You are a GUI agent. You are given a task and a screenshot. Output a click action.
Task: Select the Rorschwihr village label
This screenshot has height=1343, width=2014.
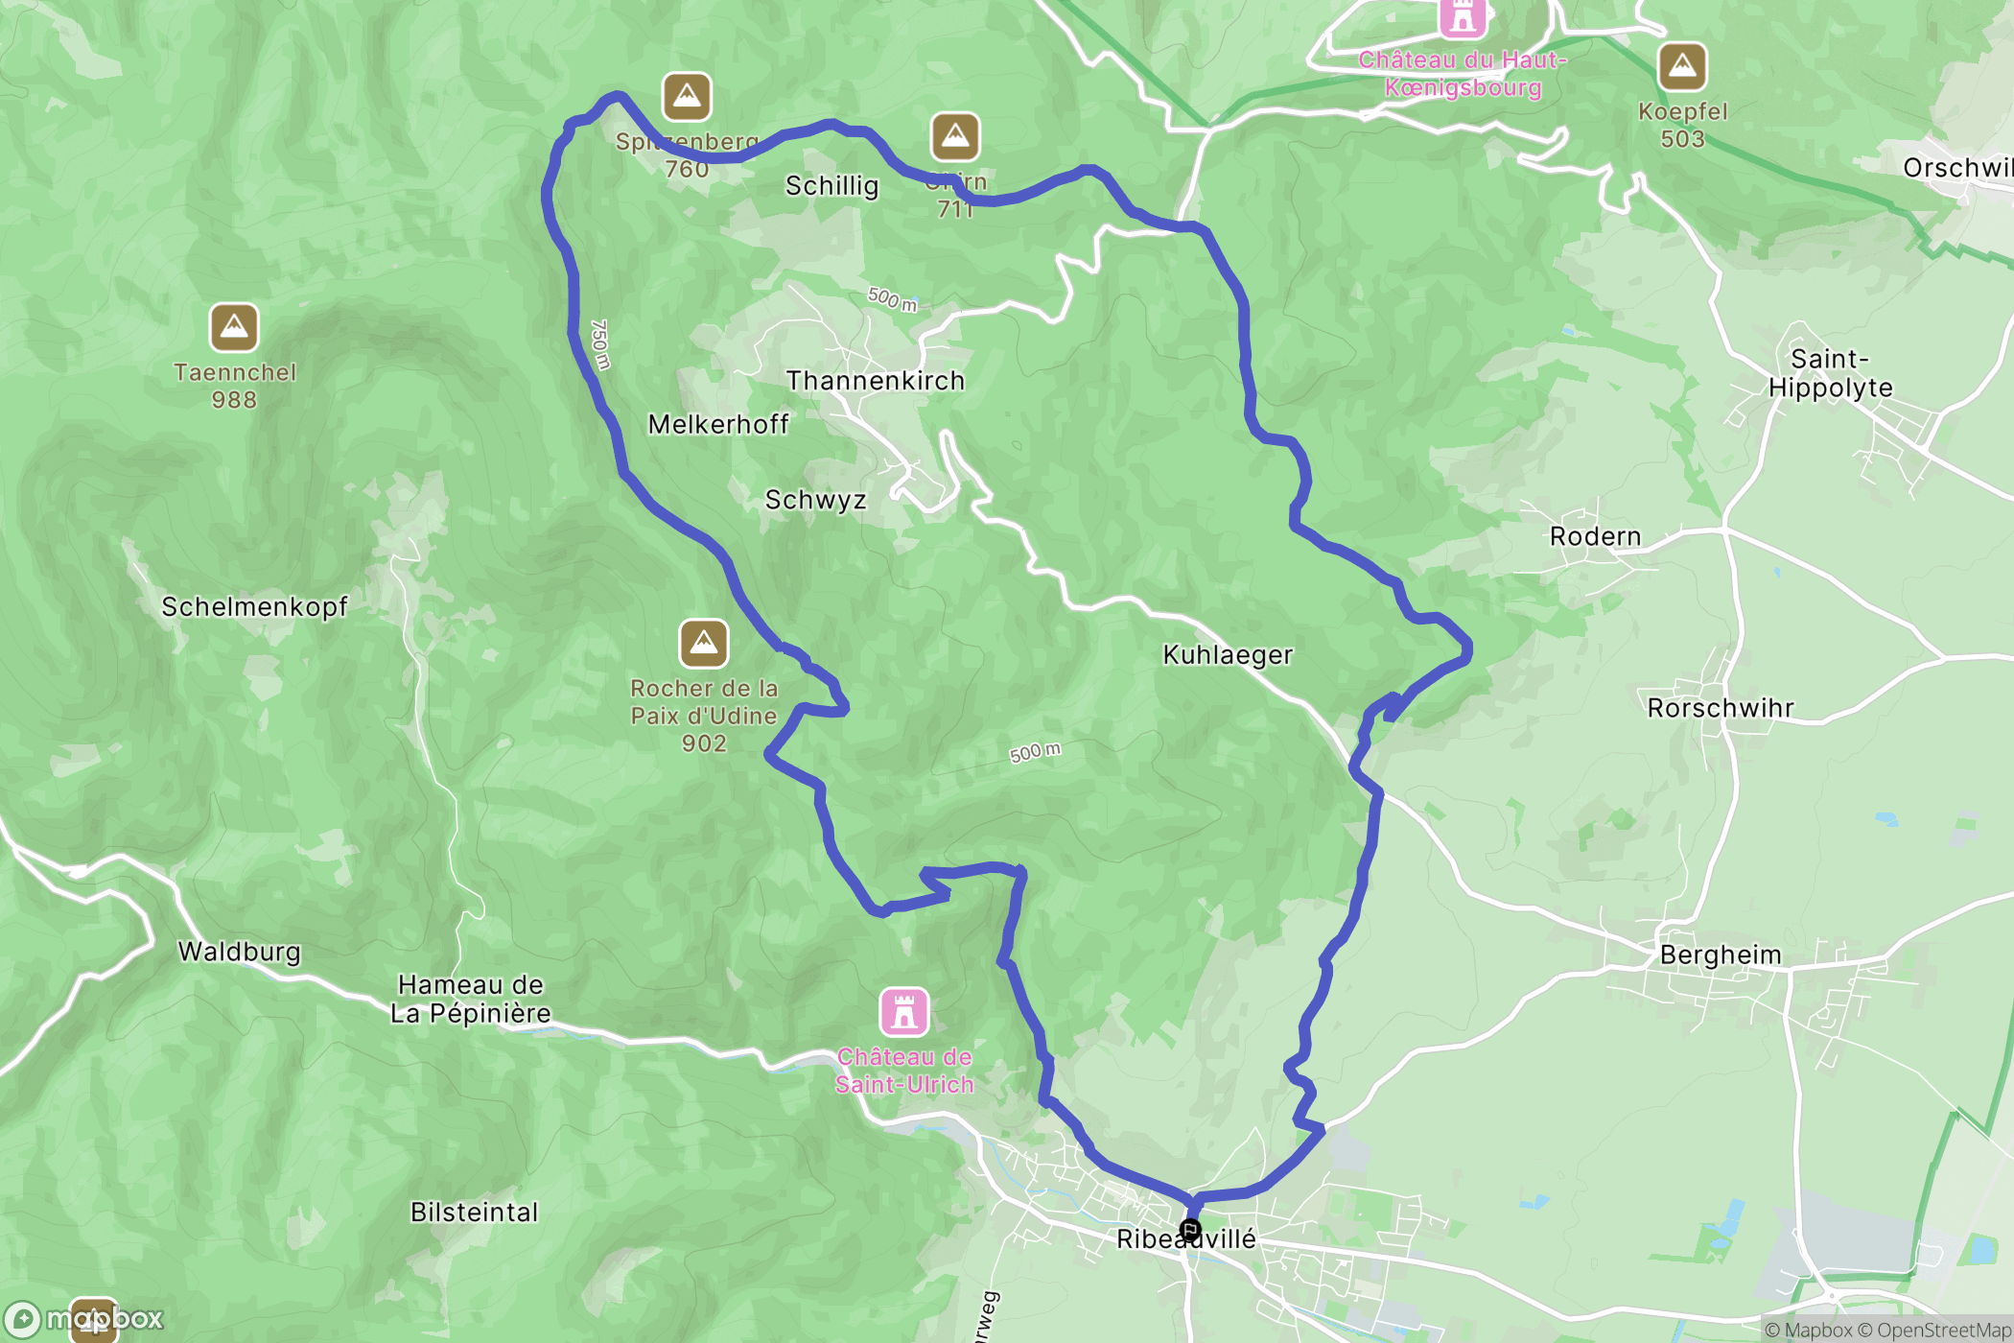(1721, 708)
